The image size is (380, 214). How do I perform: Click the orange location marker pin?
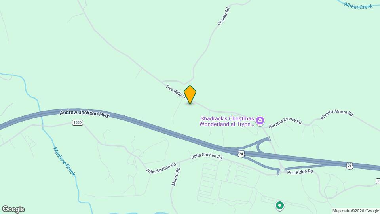[x=190, y=95]
